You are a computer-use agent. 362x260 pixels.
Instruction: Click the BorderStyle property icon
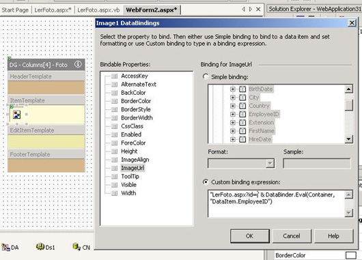tap(114, 110)
